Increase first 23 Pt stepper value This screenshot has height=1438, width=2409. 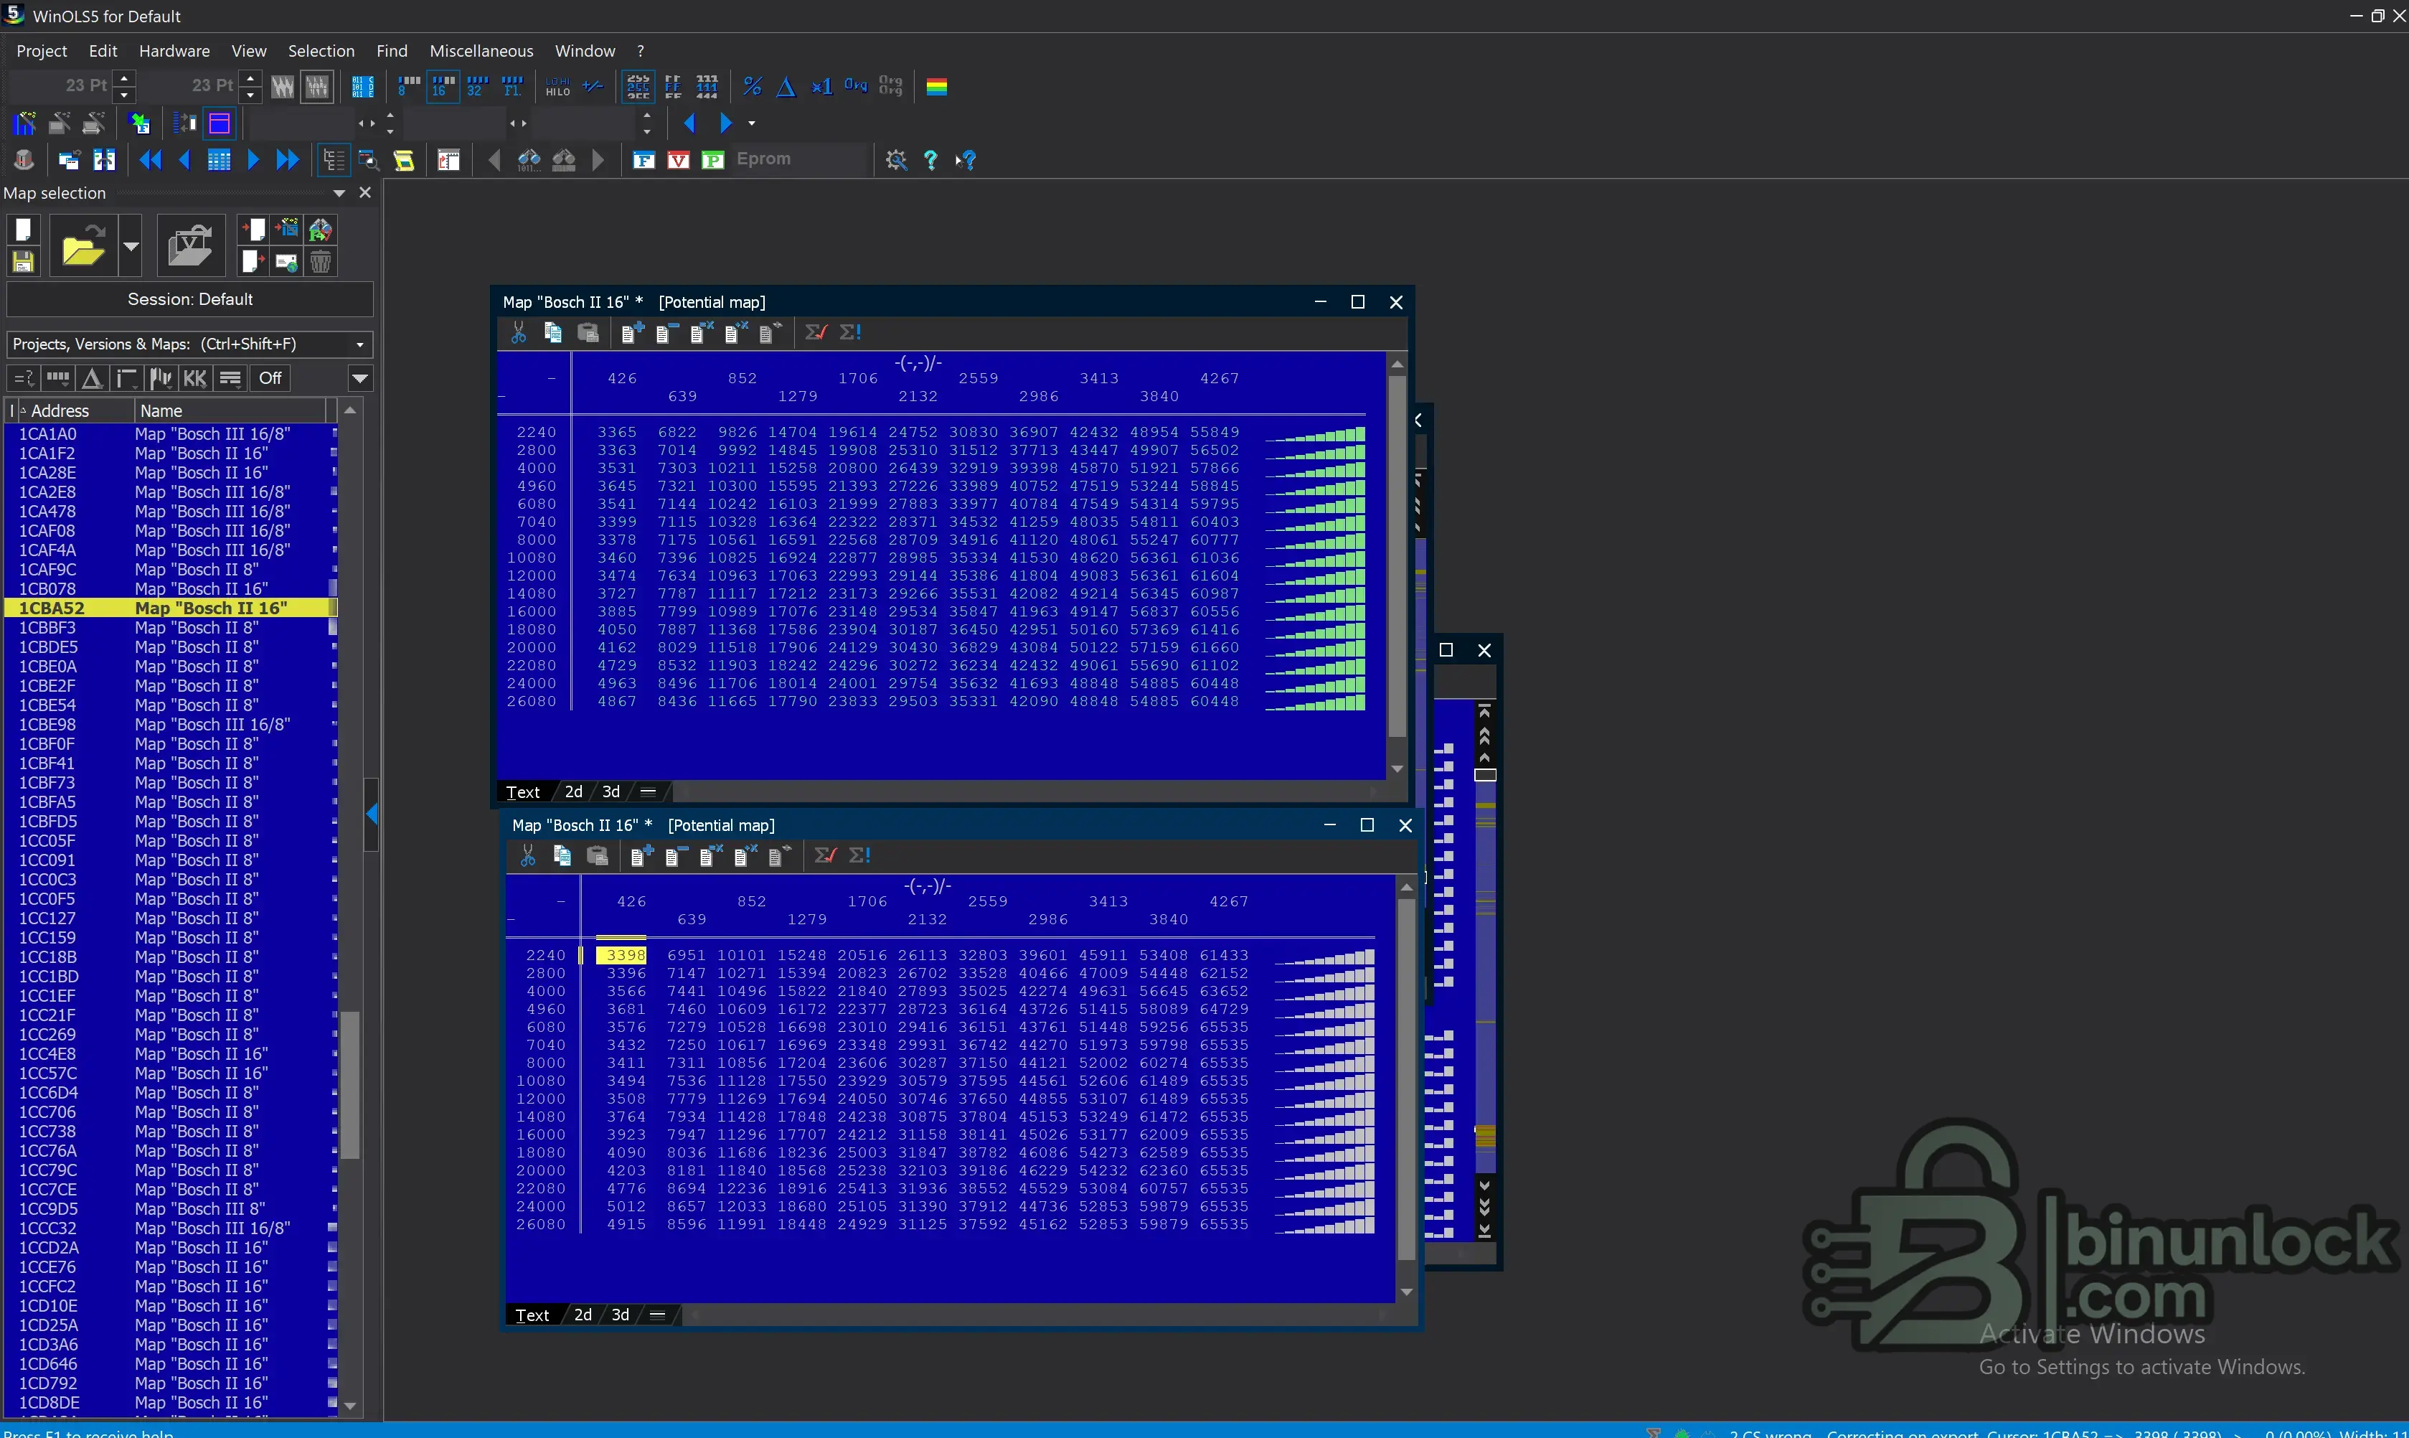pos(124,77)
